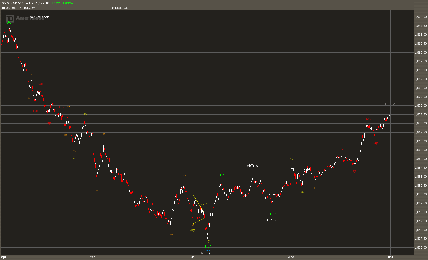The height and width of the screenshot is (260, 428).
Task: Select the green "[b]?" wave label
Action: [x=10, y=22]
